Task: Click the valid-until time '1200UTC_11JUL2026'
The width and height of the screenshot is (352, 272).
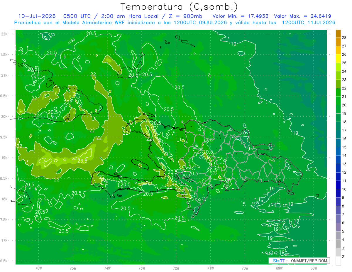Action: (x=308, y=23)
